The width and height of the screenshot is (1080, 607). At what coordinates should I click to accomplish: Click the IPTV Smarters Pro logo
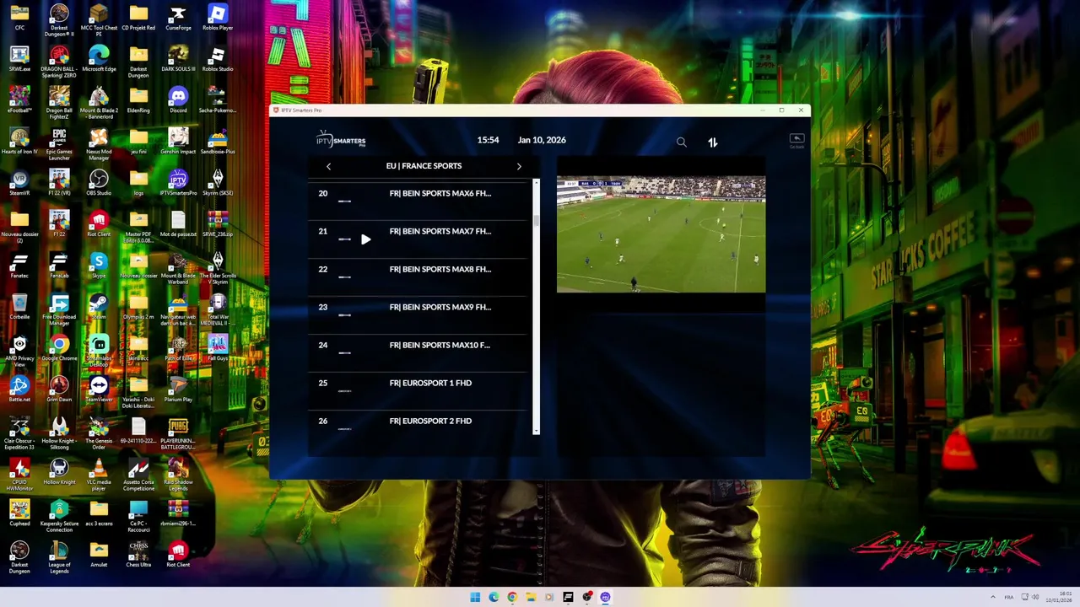point(341,140)
